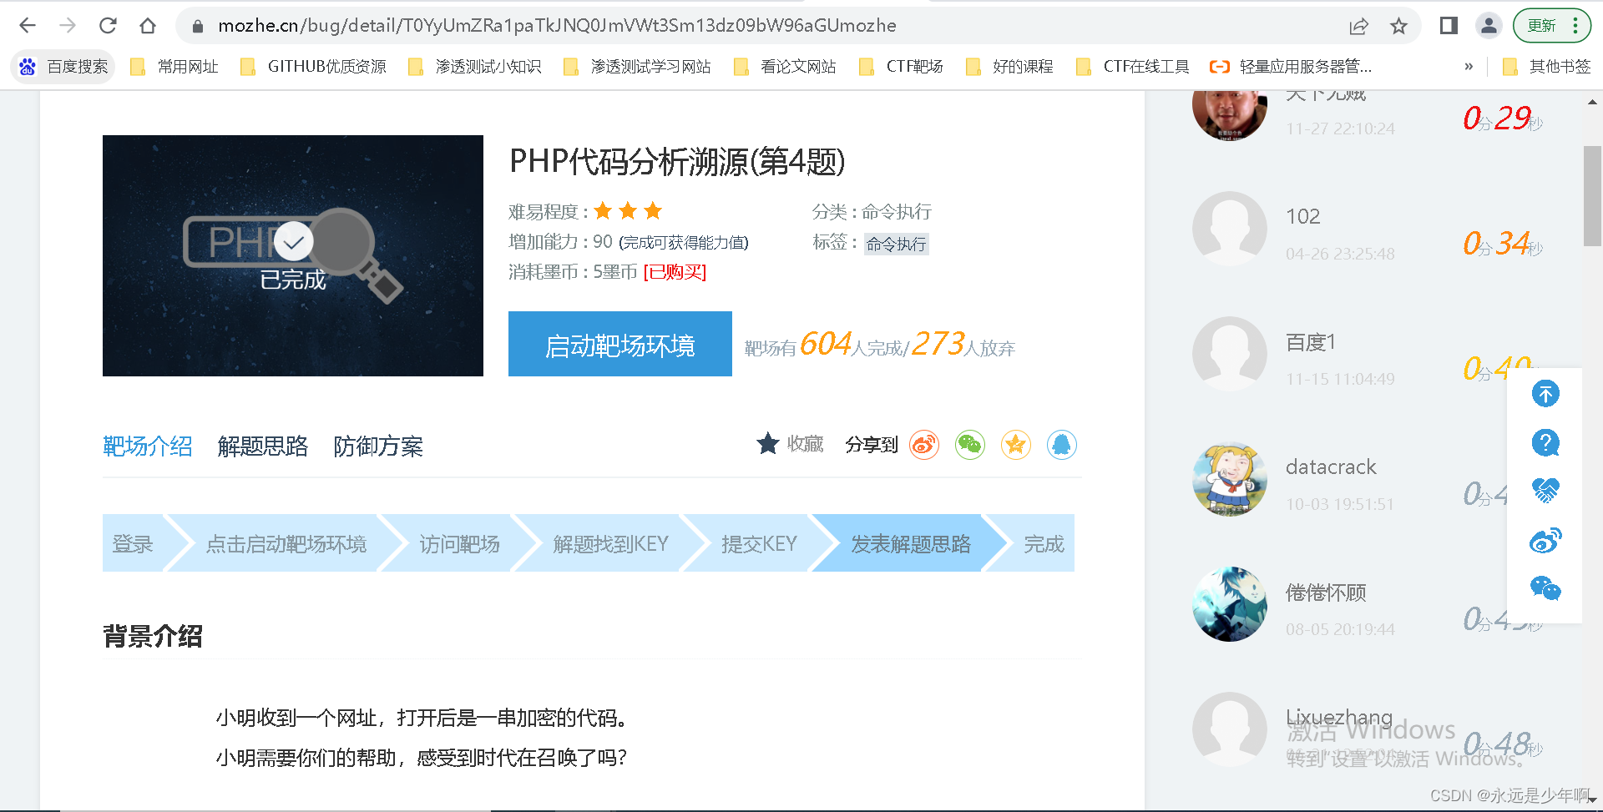Viewport: 1603px width, 812px height.
Task: Click the 启动靶场环境 button
Action: pyautogui.click(x=620, y=344)
